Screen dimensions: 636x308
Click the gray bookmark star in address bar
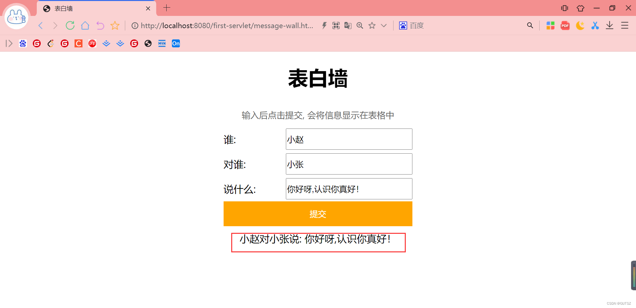[x=372, y=26]
